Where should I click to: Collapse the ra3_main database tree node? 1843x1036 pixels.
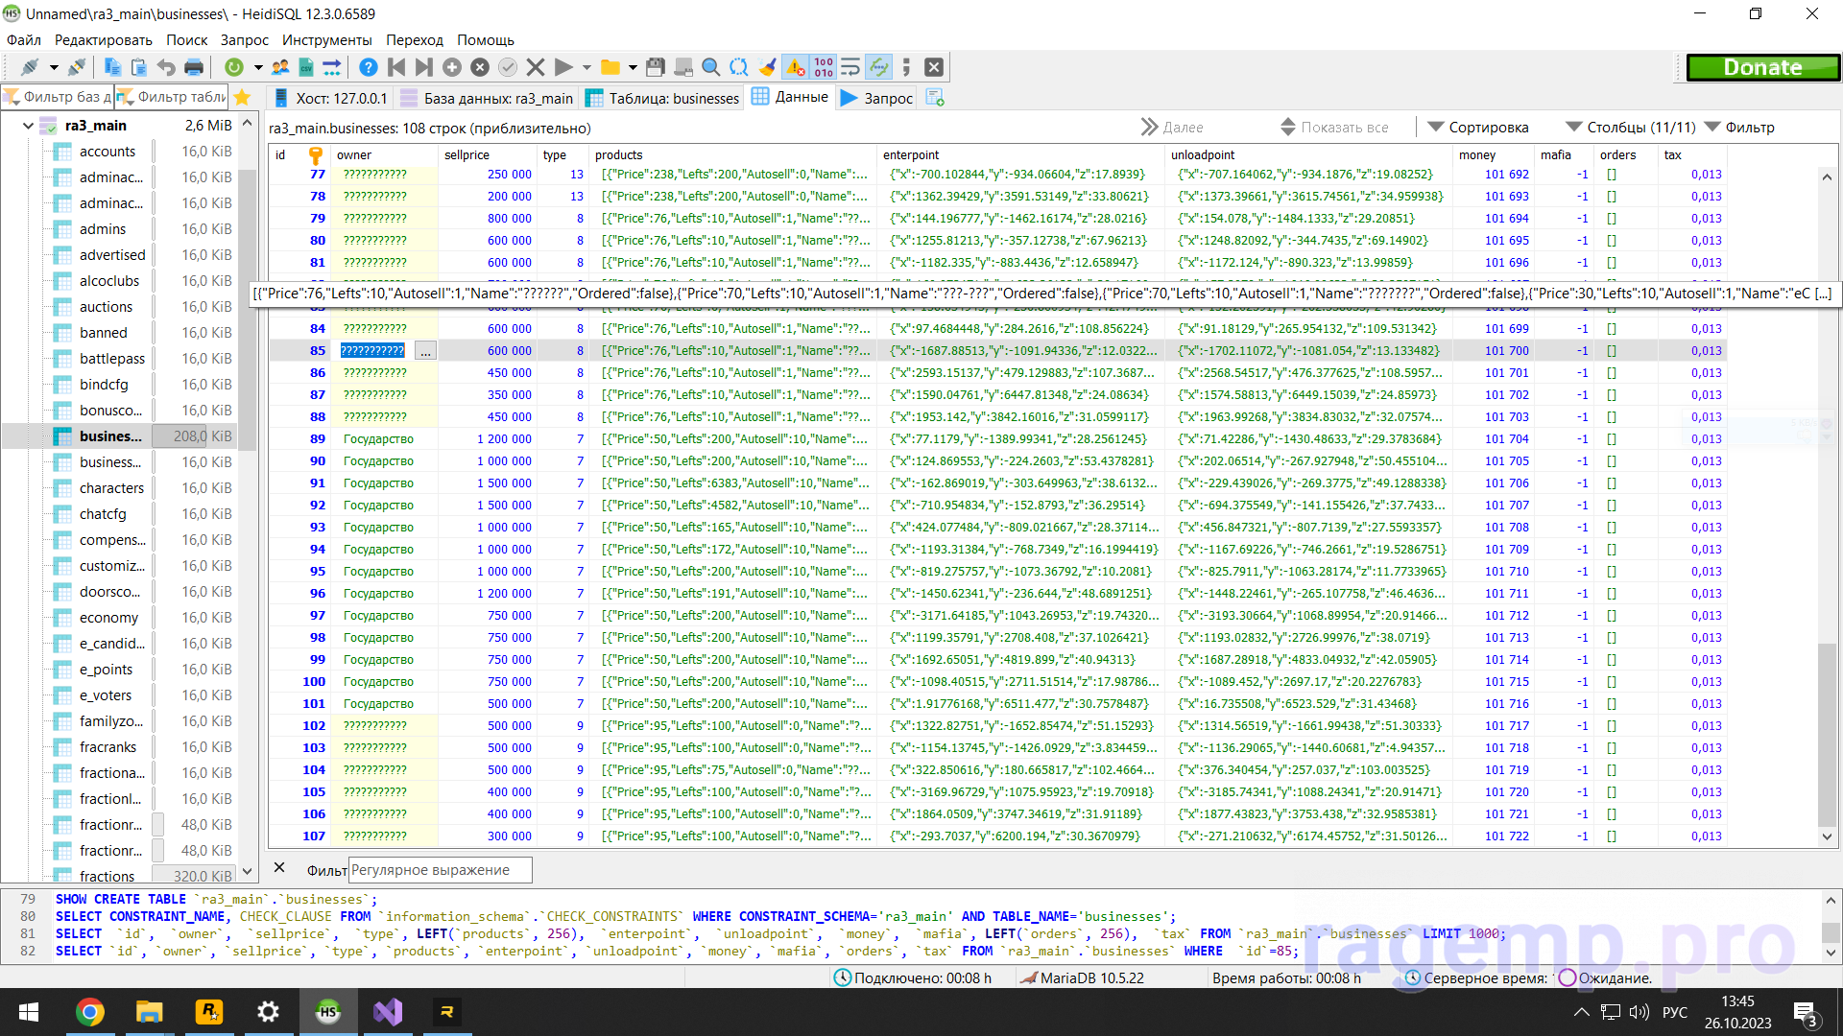coord(28,126)
